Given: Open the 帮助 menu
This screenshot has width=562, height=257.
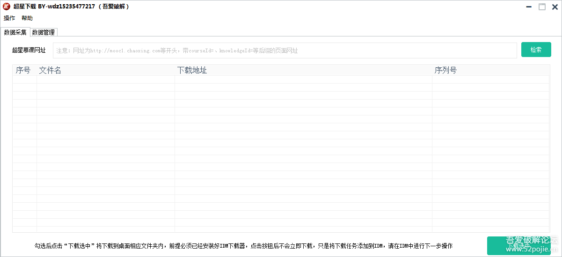Looking at the screenshot, I should coord(27,18).
